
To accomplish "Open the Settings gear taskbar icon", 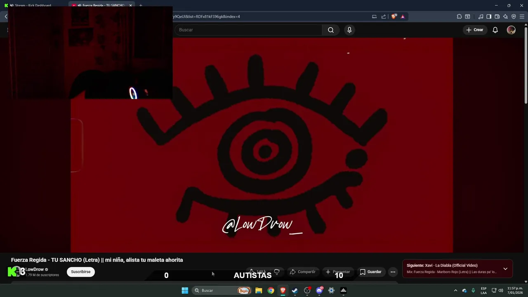I will [x=331, y=290].
